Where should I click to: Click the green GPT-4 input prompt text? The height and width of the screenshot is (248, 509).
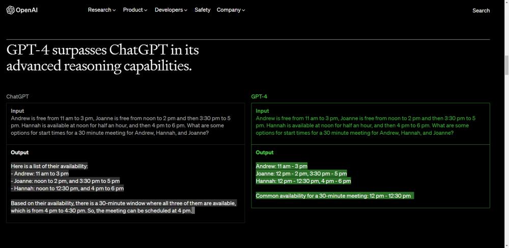tap(366, 126)
